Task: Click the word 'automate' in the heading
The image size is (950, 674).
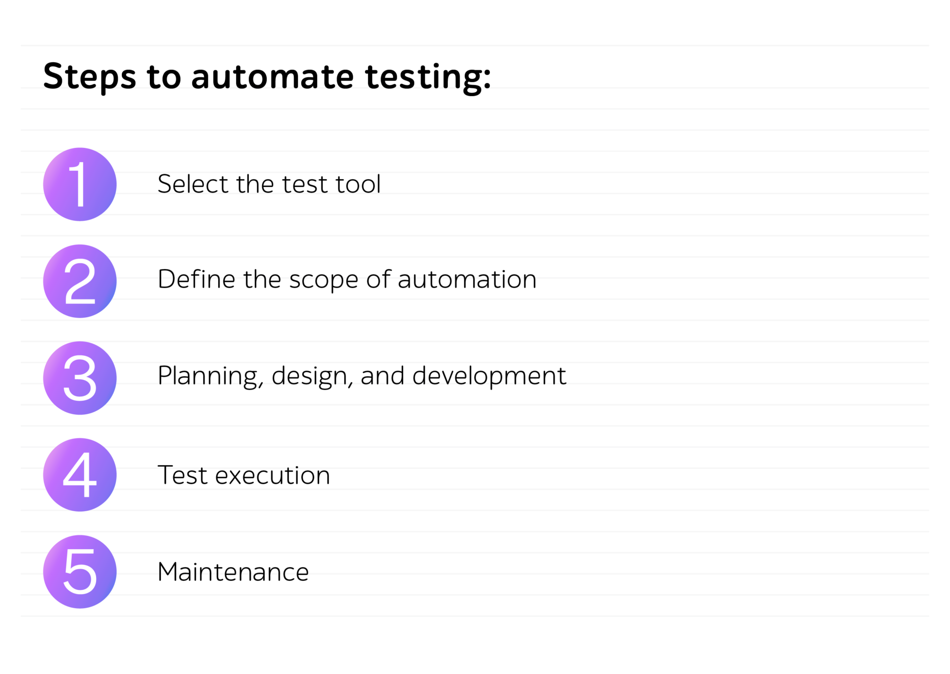Action: [x=273, y=77]
